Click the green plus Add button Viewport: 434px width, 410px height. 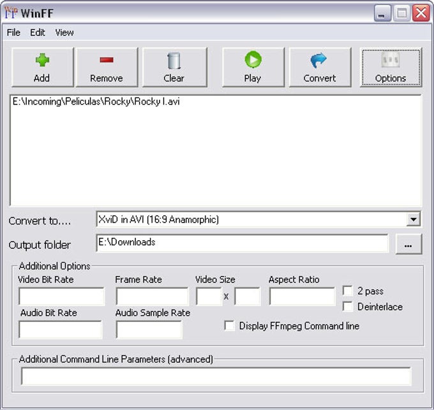(x=43, y=67)
